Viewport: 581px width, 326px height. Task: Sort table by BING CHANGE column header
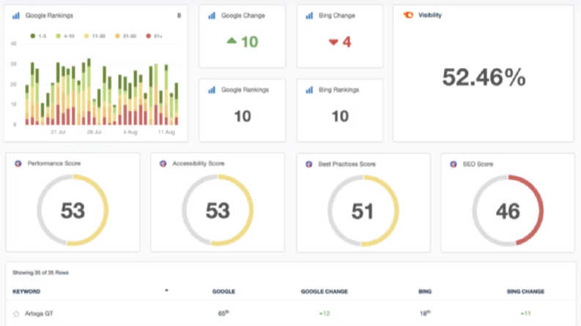(525, 291)
